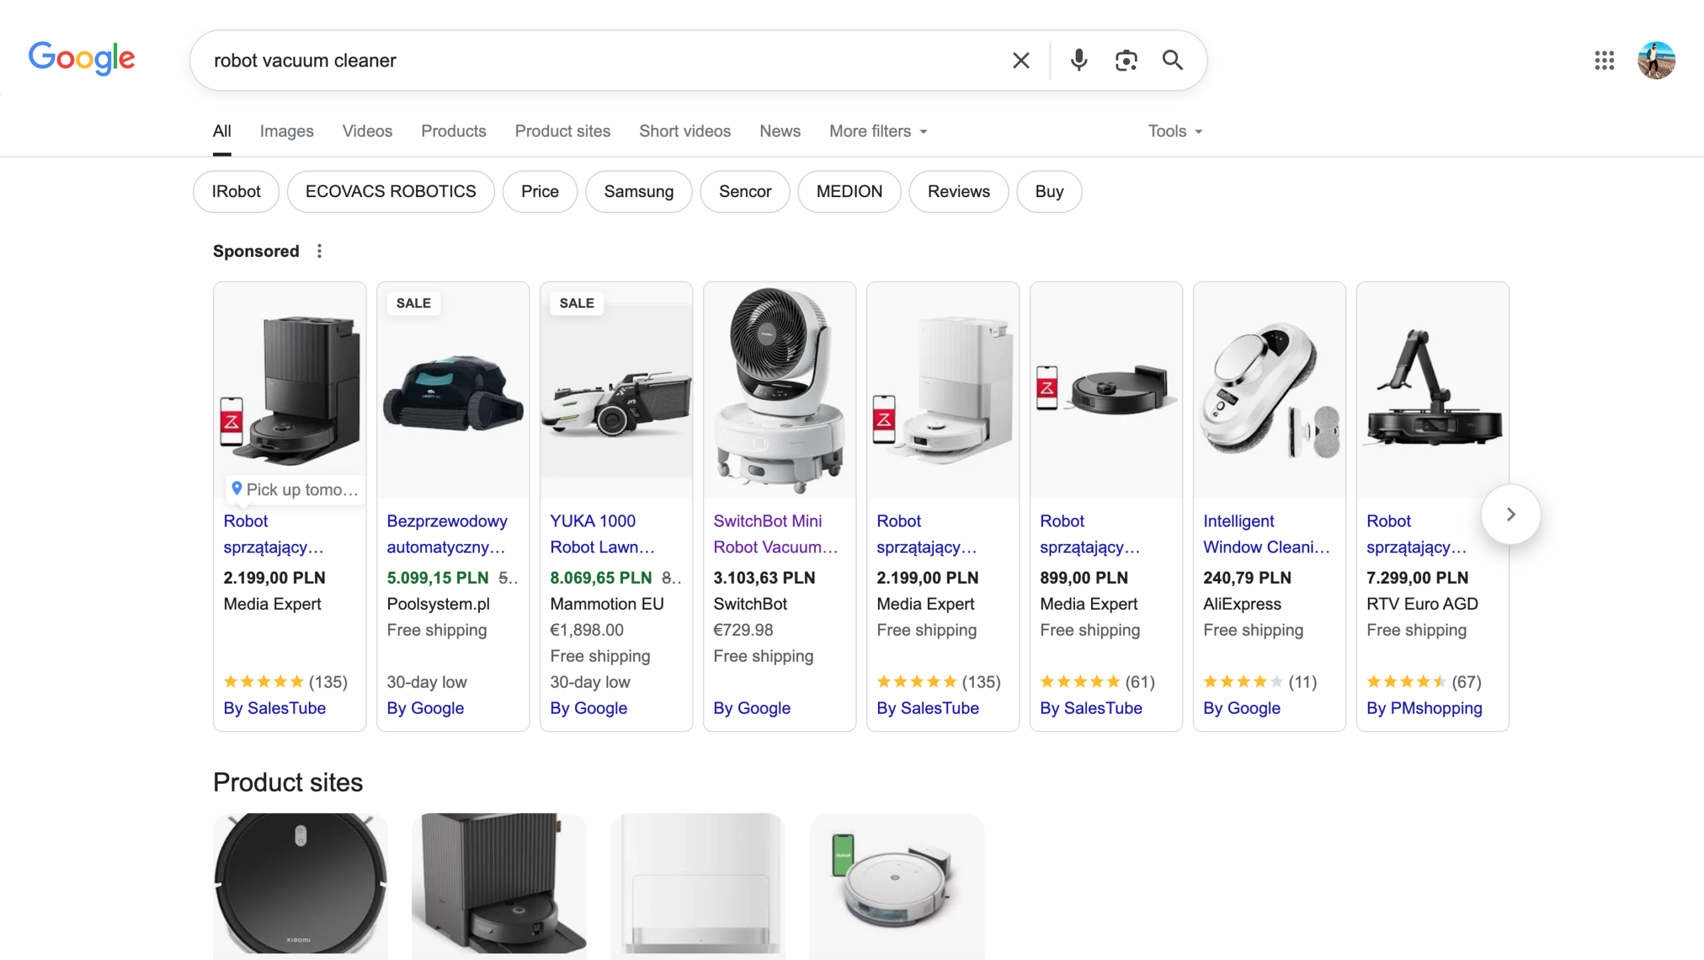
Task: Open Google Lens image search icon
Action: coord(1126,60)
